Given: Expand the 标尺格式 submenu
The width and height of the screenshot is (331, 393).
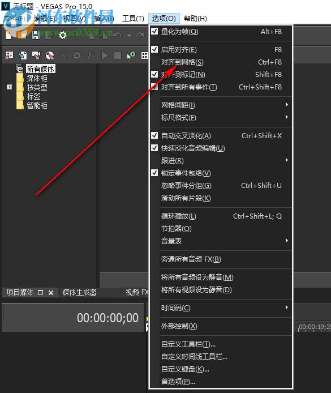Looking at the screenshot, I should [x=221, y=118].
